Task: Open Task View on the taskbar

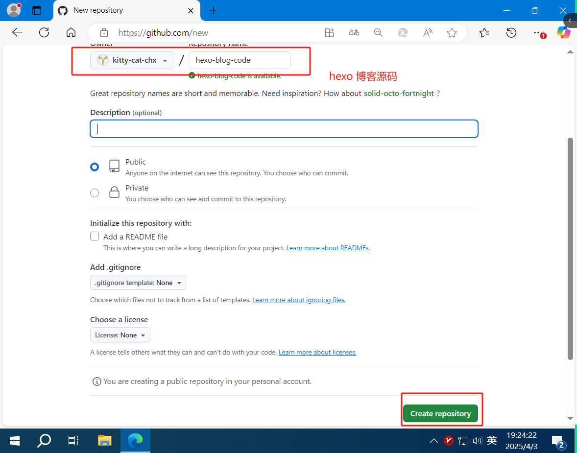Action: click(73, 440)
